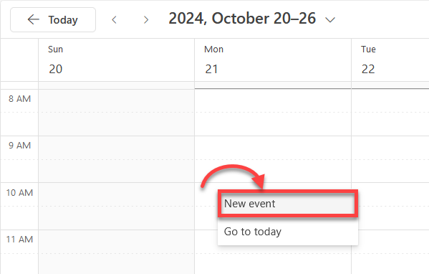Select the Tue 22 day header

coord(390,60)
